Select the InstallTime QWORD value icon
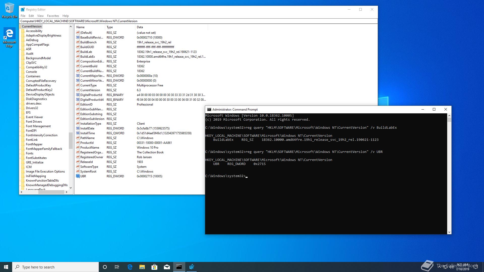Viewport: 484px width, 272px height. 78,133
